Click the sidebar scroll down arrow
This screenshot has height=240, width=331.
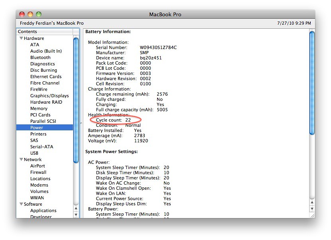coord(76,214)
